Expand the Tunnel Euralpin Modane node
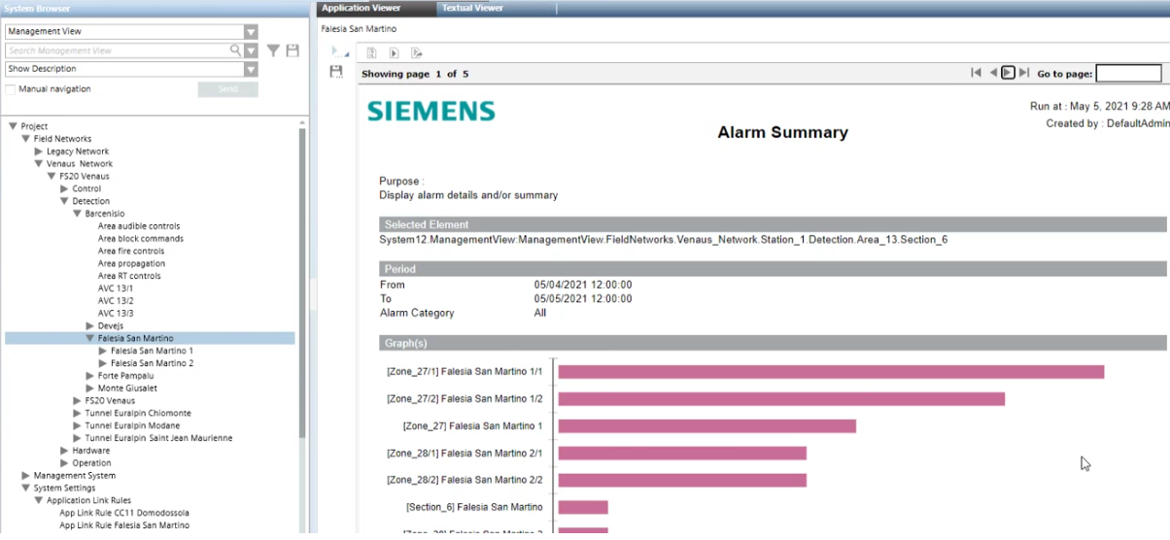Viewport: 1170px width, 540px height. [77, 426]
